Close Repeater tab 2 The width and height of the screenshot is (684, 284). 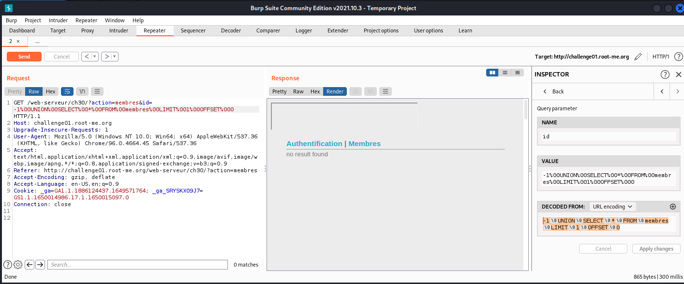click(18, 42)
